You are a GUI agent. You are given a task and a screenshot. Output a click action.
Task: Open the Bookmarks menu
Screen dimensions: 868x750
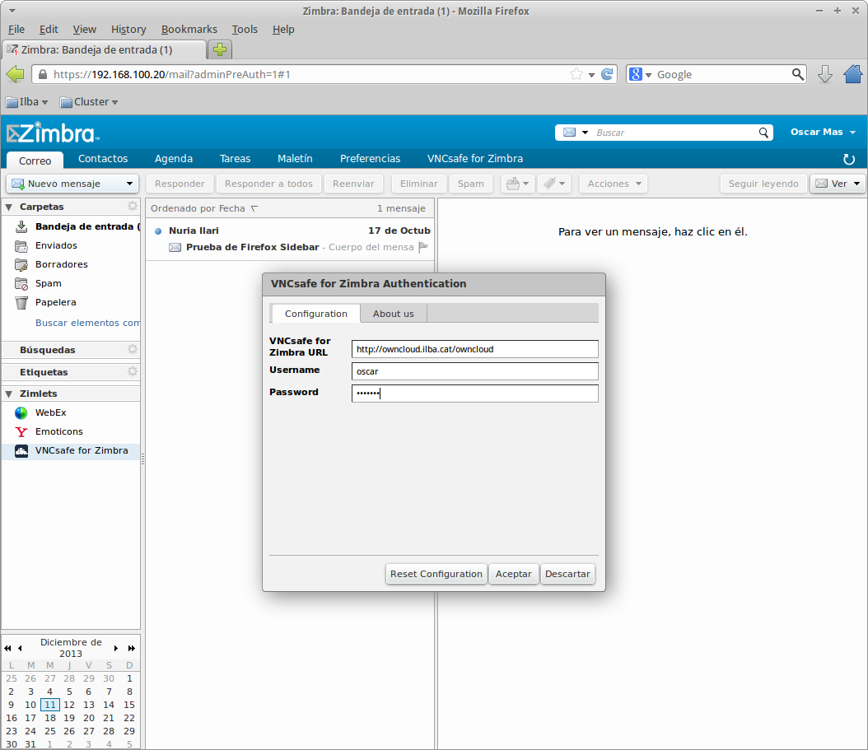[189, 30]
